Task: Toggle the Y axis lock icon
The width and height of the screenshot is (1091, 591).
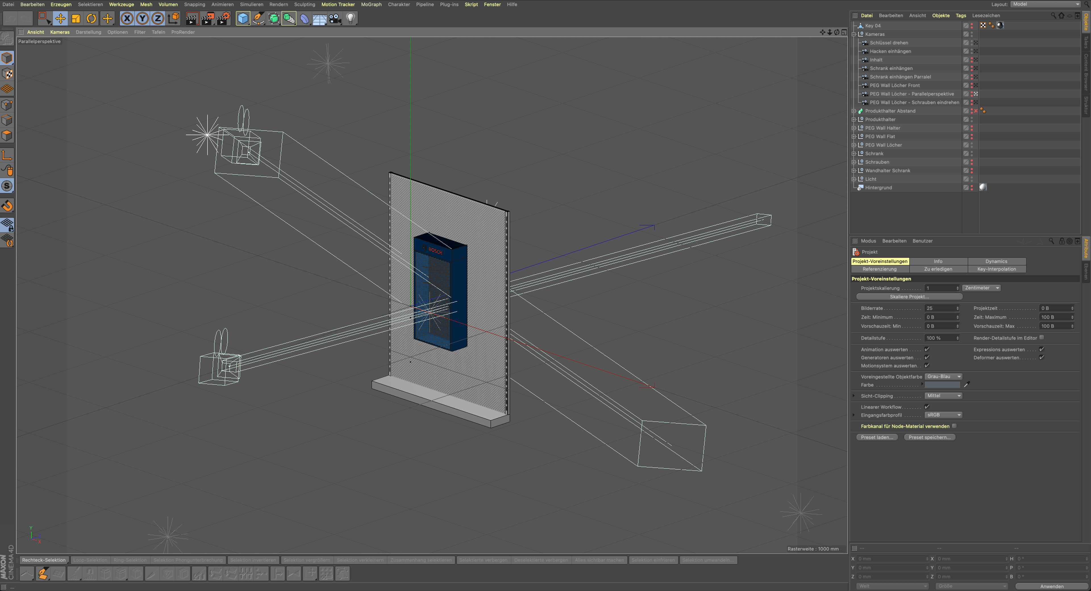Action: coord(142,18)
